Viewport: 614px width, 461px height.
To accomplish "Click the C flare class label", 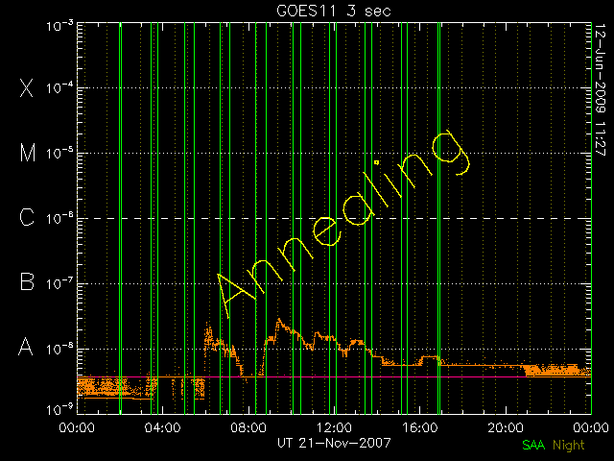I will coord(27,217).
